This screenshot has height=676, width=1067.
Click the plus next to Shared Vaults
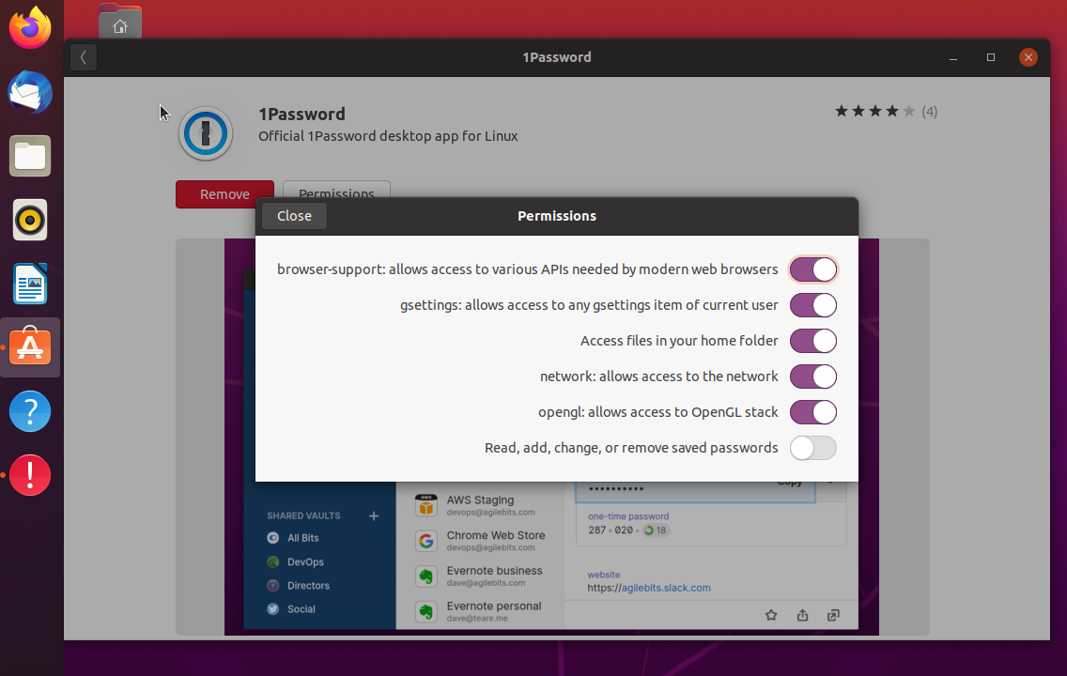374,516
